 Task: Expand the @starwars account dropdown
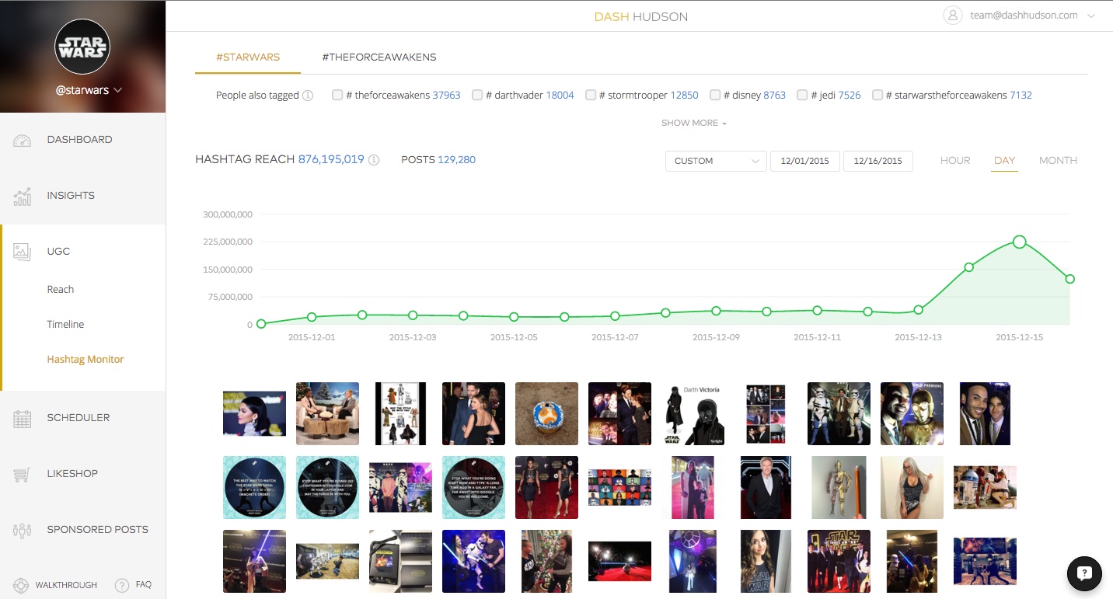click(89, 90)
